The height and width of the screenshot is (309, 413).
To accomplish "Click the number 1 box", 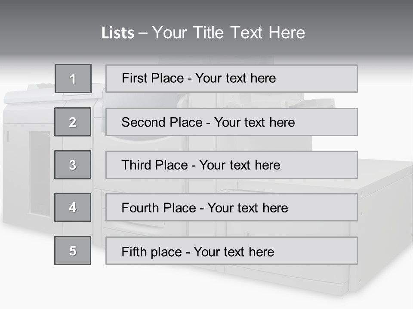I will (73, 79).
